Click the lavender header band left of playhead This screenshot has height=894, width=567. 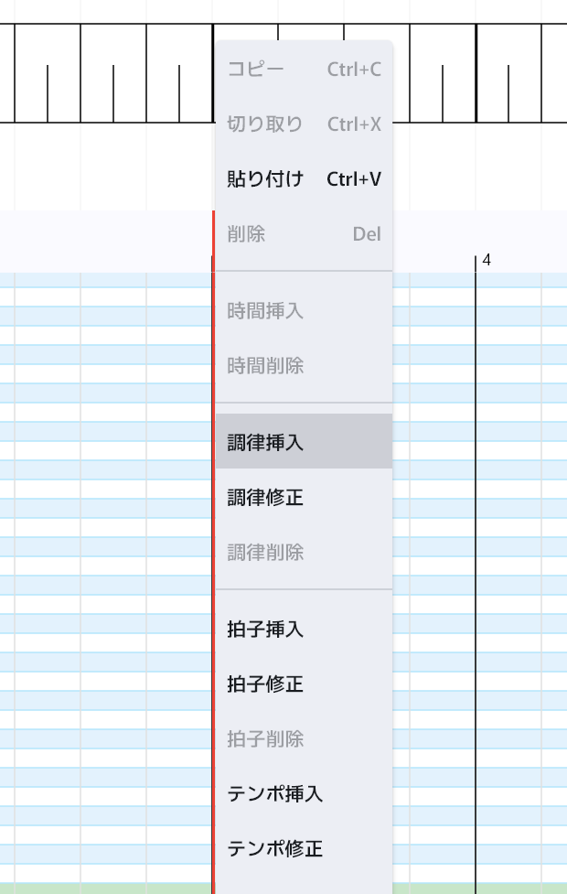[101, 242]
